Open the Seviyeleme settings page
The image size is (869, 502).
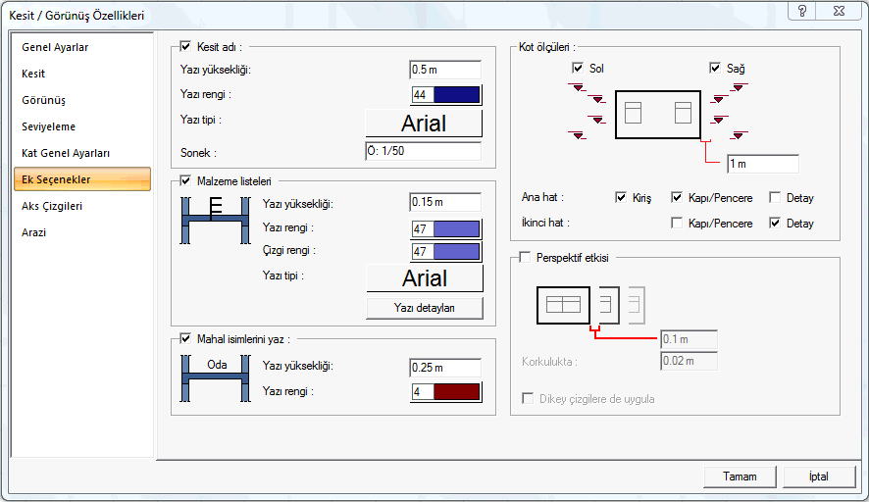tap(48, 126)
